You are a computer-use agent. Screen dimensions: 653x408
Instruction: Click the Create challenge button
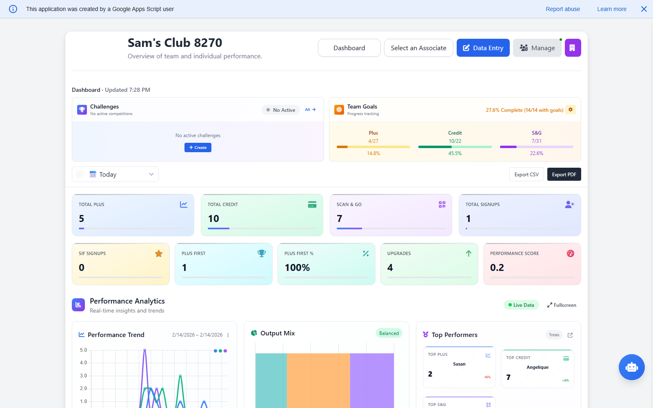[x=198, y=147]
